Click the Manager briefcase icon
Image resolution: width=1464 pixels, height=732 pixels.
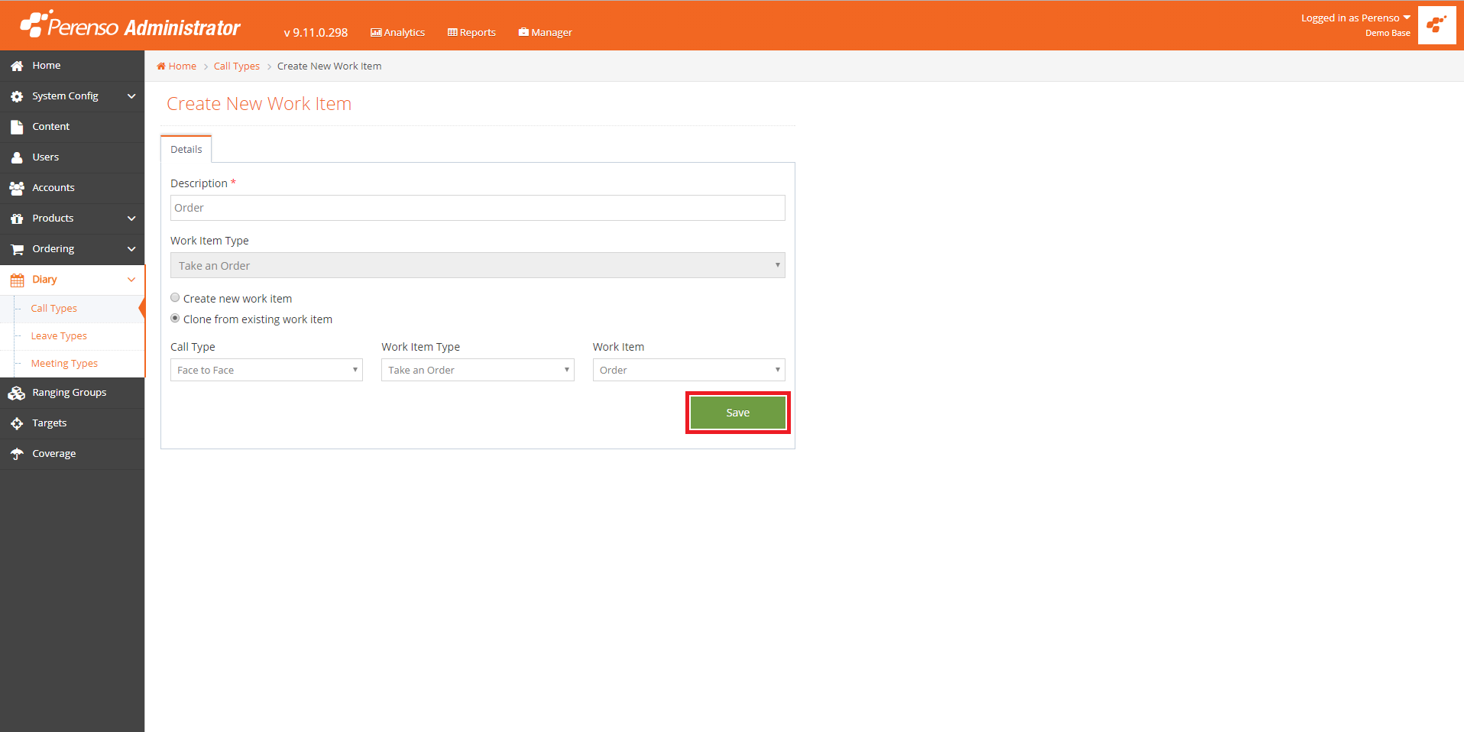[x=523, y=32]
